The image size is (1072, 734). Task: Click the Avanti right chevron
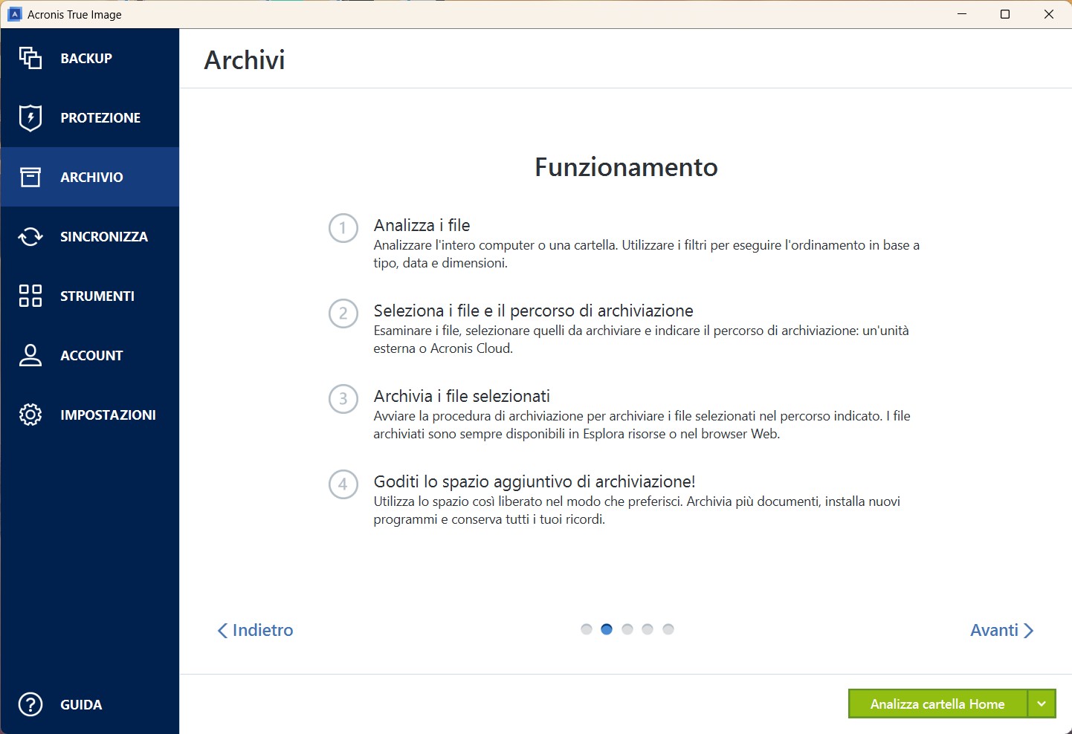(1029, 631)
